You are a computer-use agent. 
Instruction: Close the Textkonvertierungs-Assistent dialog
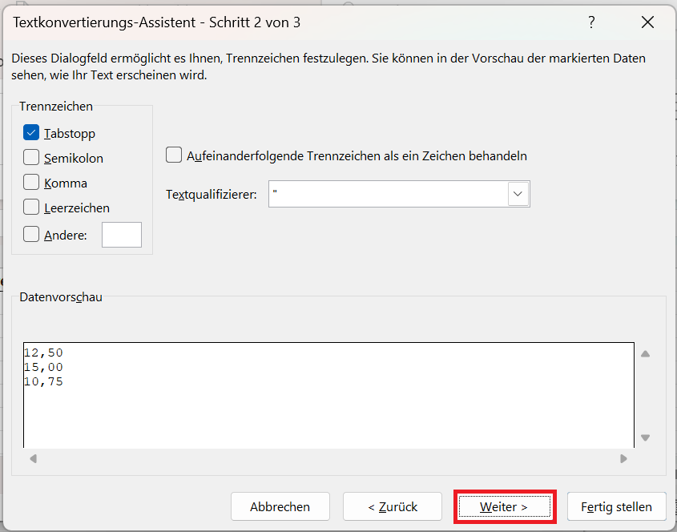pos(647,22)
